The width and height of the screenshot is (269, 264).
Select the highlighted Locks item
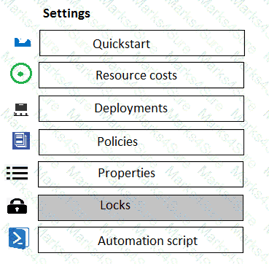click(141, 208)
